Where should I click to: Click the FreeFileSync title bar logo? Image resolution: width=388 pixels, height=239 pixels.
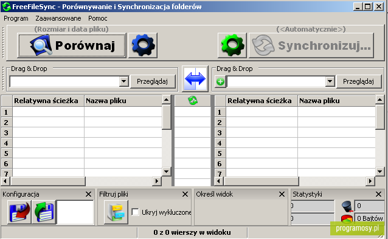pos(6,7)
